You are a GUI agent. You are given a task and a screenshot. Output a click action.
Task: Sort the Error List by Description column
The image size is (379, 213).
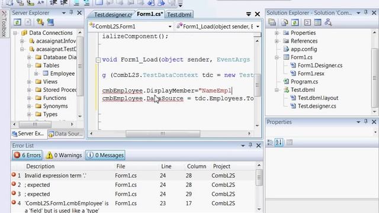click(40, 166)
